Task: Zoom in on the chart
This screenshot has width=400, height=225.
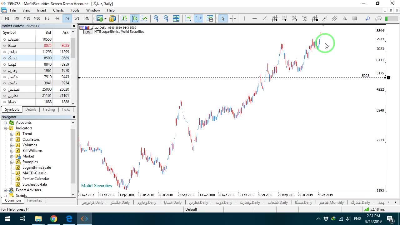Action: [156, 18]
